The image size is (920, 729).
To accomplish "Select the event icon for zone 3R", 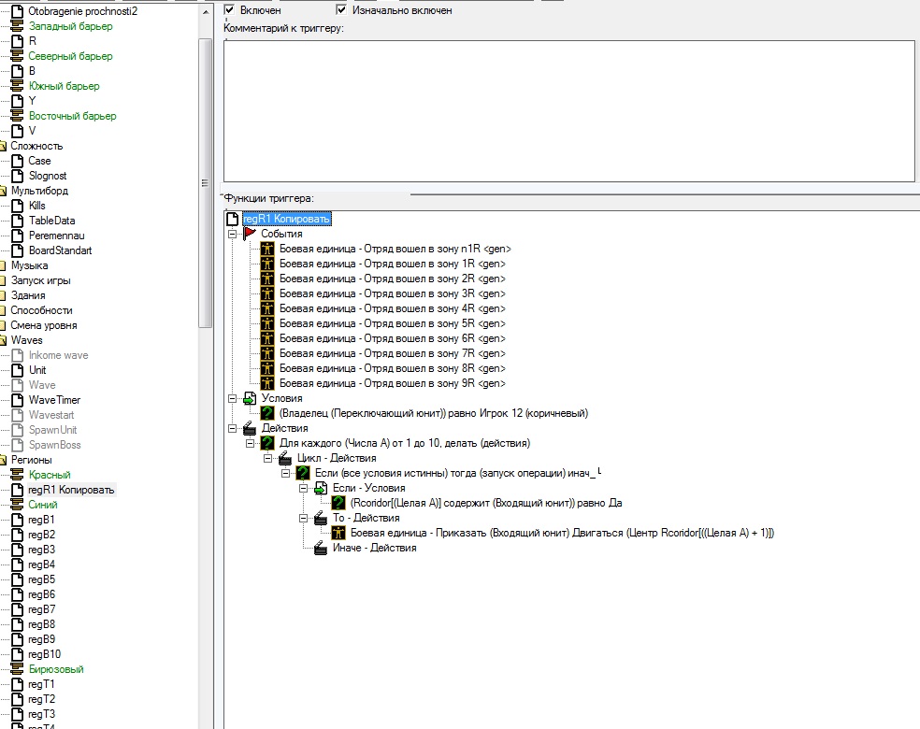I will point(267,293).
